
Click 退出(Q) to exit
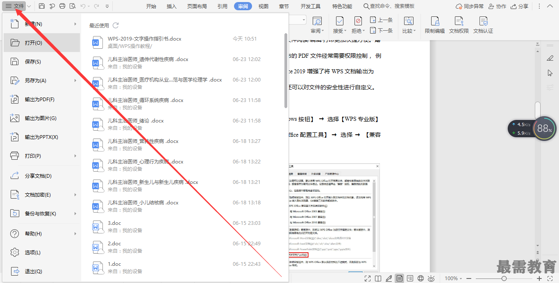click(x=41, y=271)
